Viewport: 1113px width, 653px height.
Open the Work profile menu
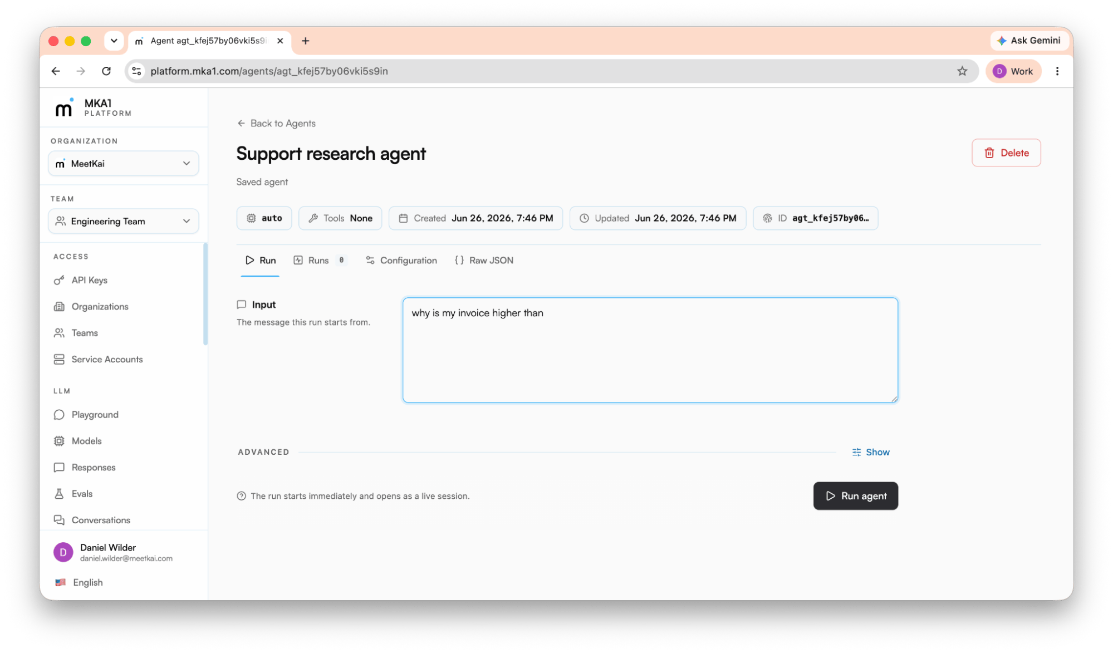[x=1013, y=71]
